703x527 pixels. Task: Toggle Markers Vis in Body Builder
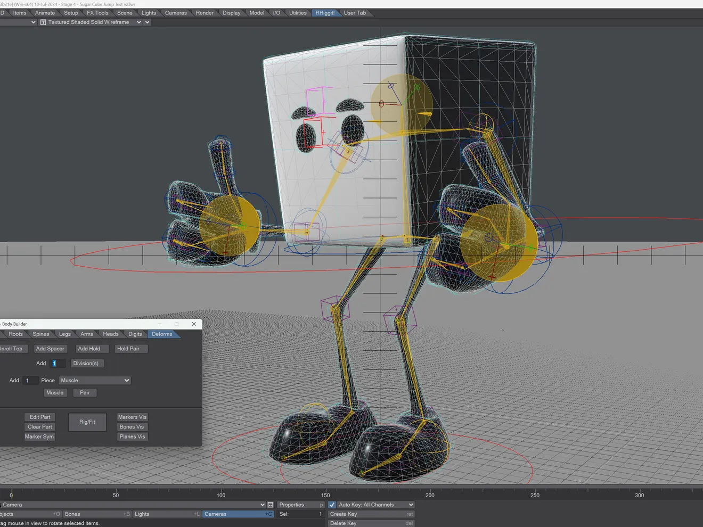[x=132, y=417]
